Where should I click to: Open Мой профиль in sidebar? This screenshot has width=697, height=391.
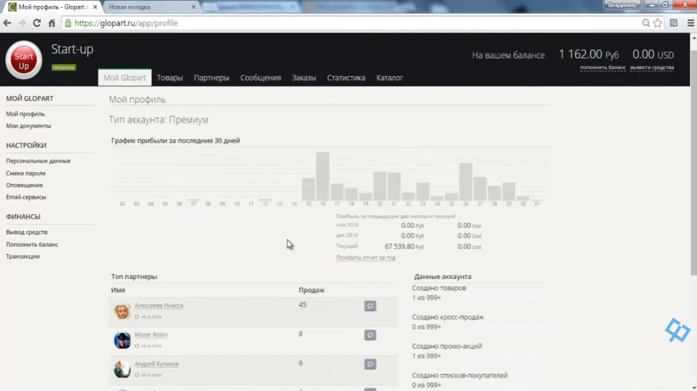click(x=25, y=114)
